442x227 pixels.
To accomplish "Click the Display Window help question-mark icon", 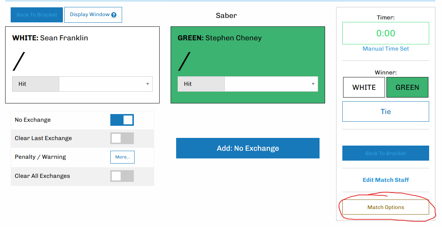I will click(x=114, y=15).
